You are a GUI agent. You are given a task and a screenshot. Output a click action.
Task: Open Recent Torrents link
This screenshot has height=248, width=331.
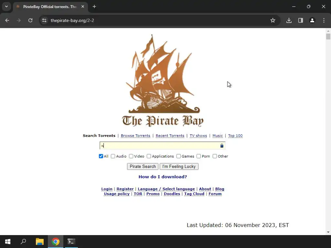(x=170, y=136)
